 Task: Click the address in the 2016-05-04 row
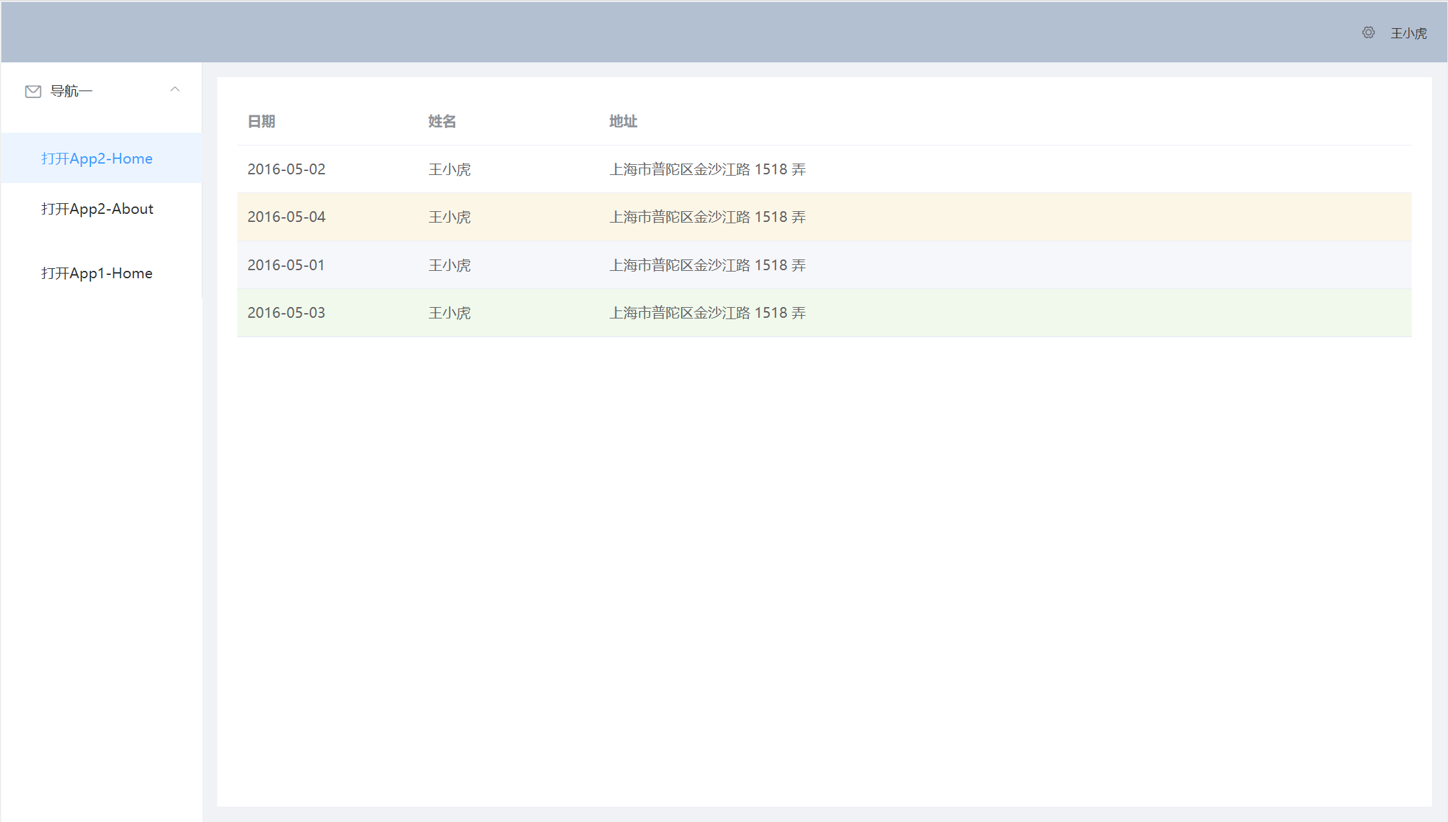point(707,217)
